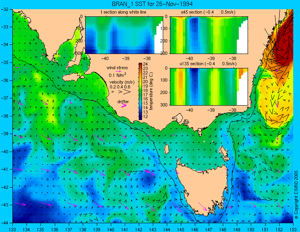Screen dimensions: 300x232
Task: Click the '0.2 0.4 0.8' velocity scale text
Action: [x=120, y=87]
